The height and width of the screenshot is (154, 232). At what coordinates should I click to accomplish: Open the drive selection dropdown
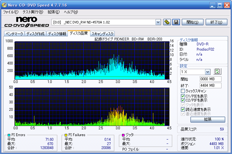coord(158,22)
